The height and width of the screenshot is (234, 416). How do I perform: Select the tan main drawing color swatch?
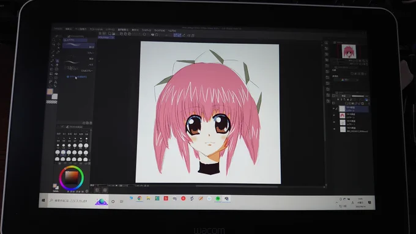pyautogui.click(x=50, y=92)
